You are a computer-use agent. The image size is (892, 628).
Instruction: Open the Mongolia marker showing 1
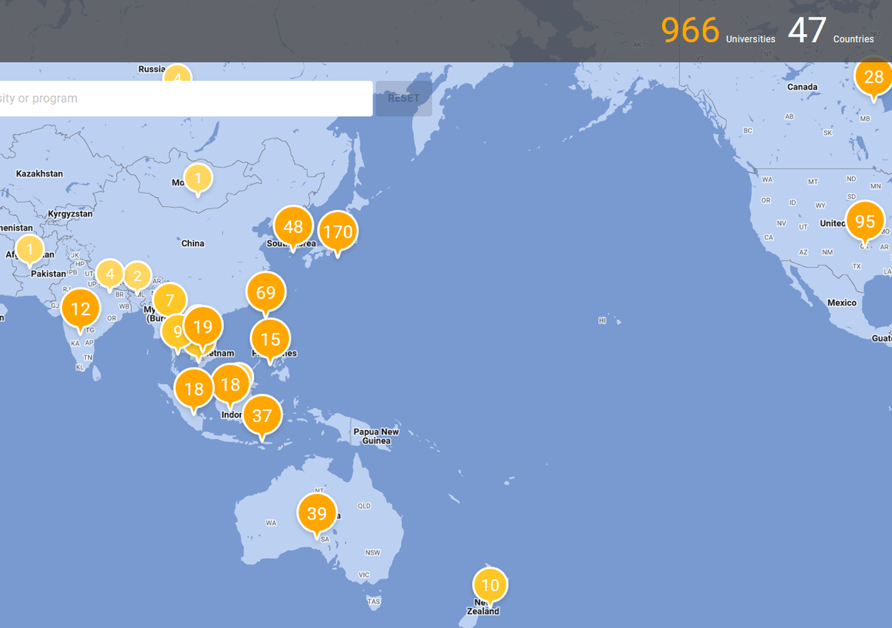198,178
